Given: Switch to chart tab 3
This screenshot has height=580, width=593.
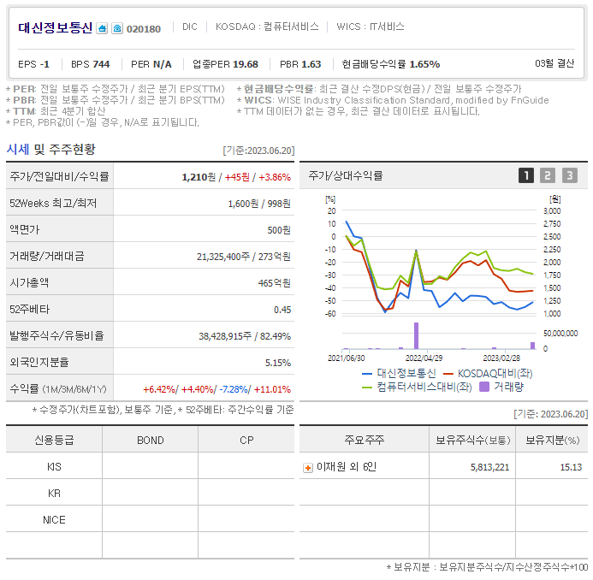Looking at the screenshot, I should [570, 176].
